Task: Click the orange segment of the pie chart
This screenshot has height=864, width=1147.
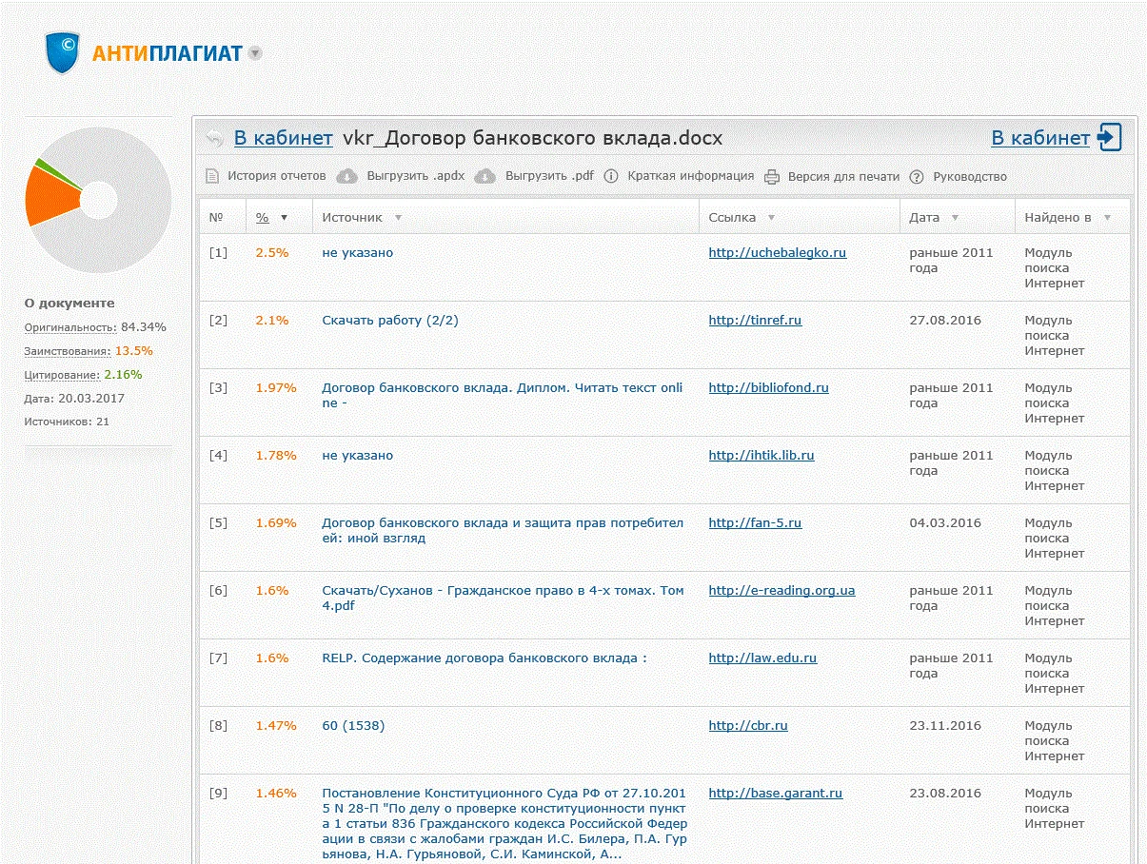Action: coord(50,197)
